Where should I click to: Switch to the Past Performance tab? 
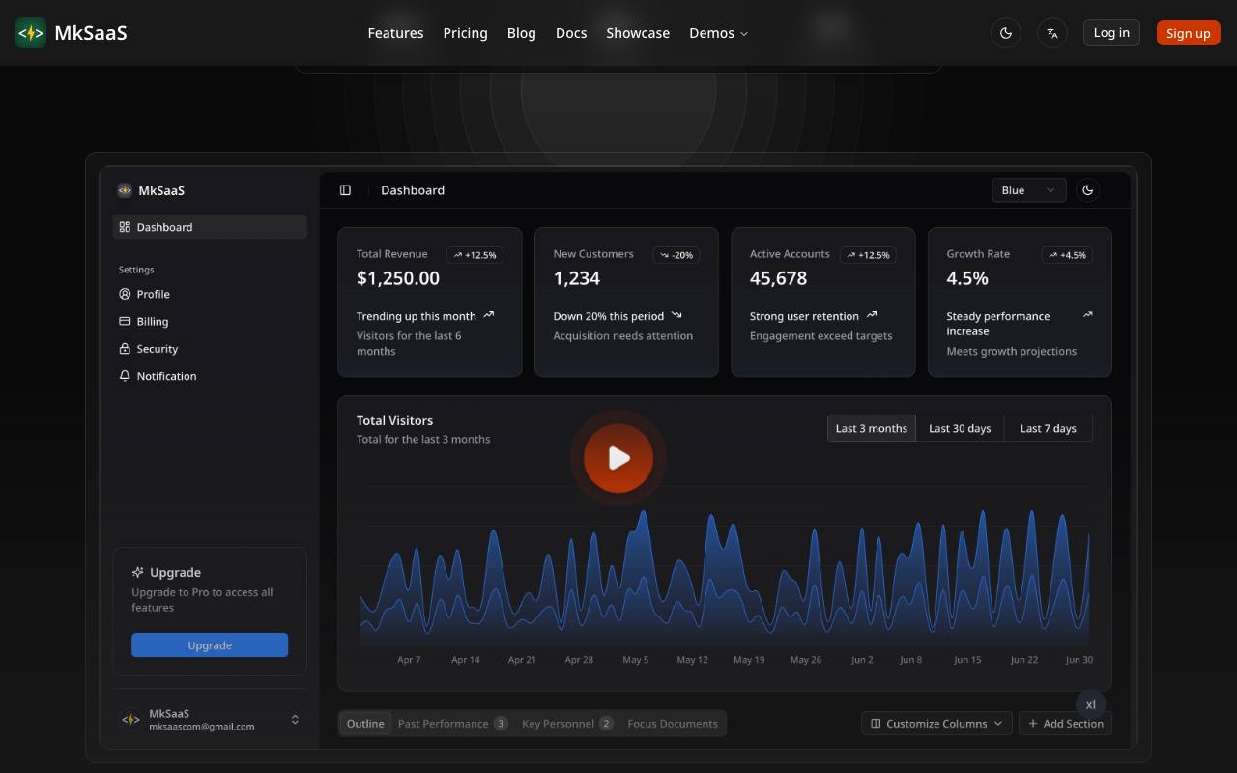click(452, 724)
